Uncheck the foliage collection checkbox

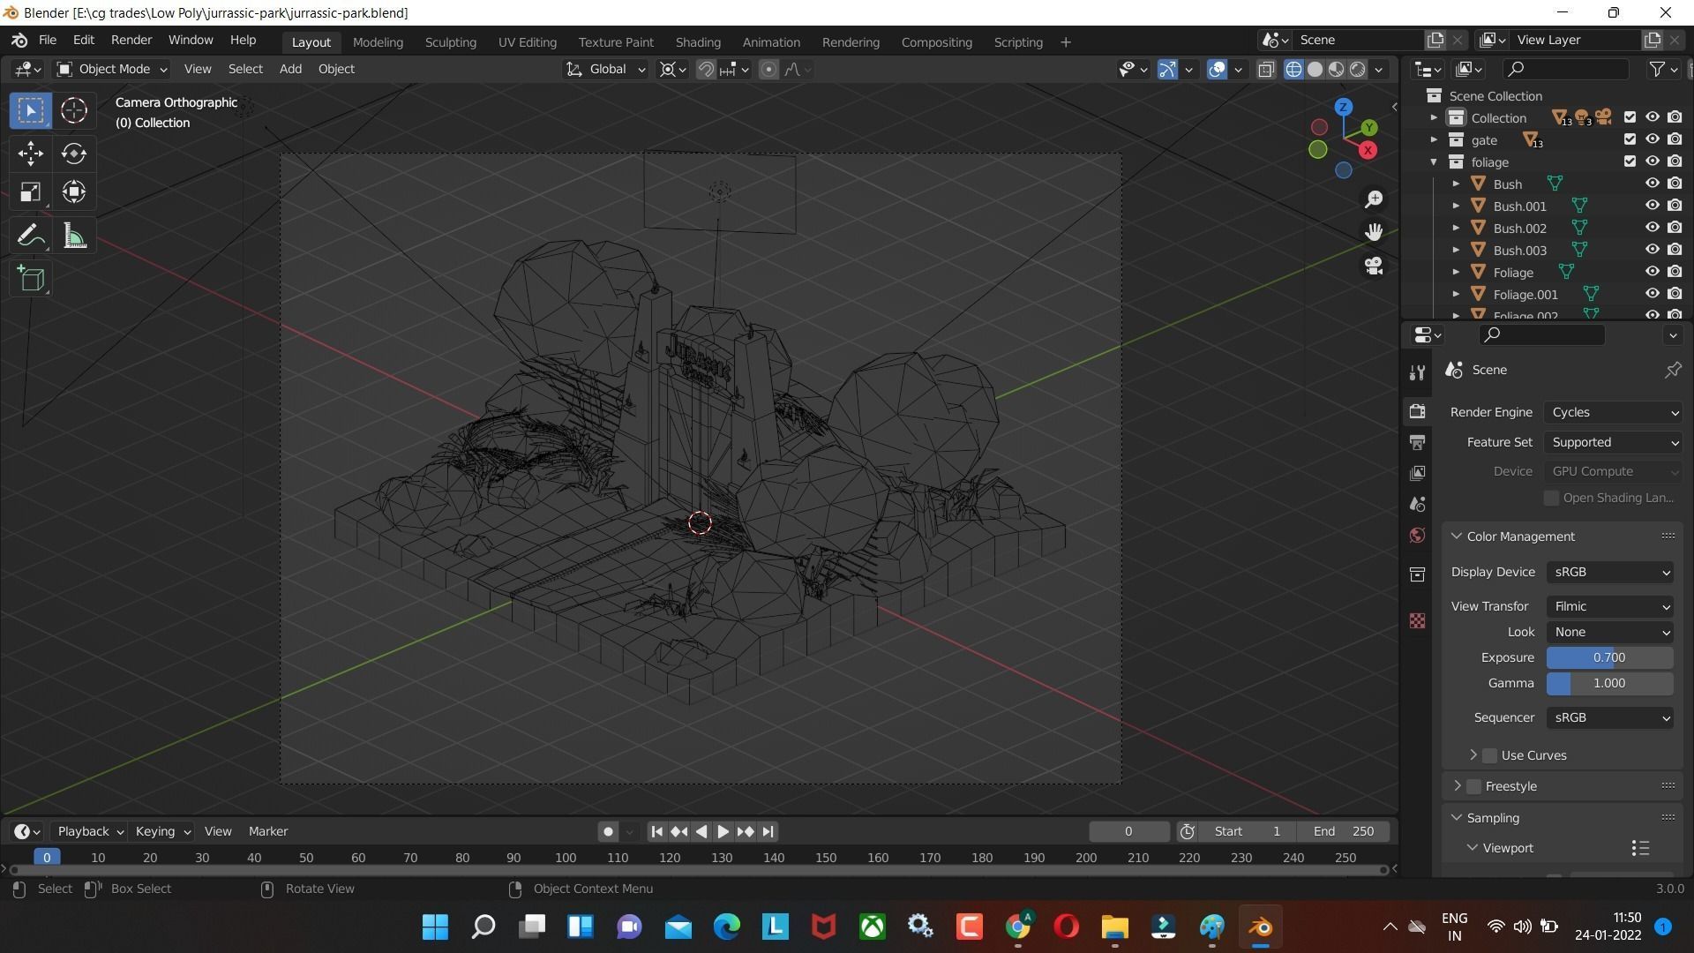1630,161
